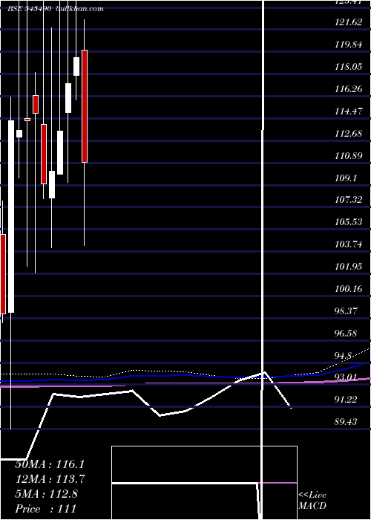
Task: Click the 91.22 price label
Action: coord(346,400)
